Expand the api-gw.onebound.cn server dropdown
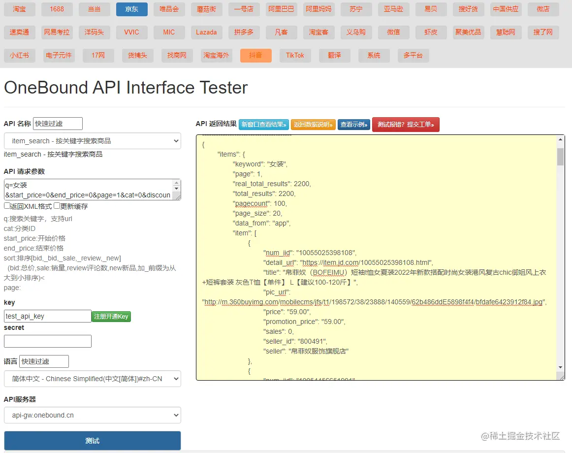This screenshot has width=572, height=453. pyautogui.click(x=92, y=416)
